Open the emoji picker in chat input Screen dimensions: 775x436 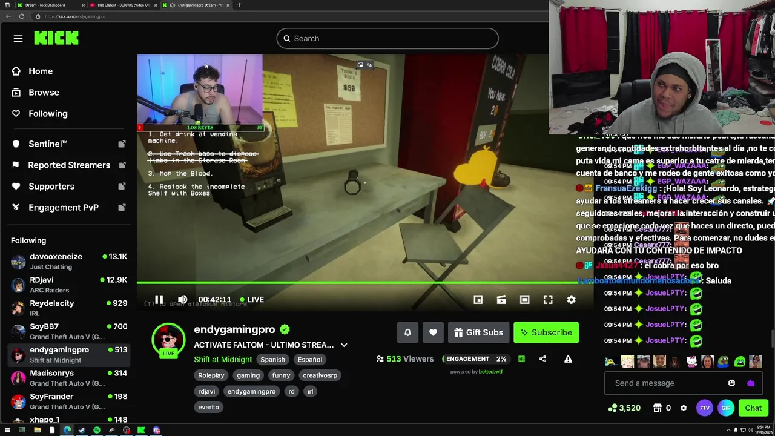point(731,383)
